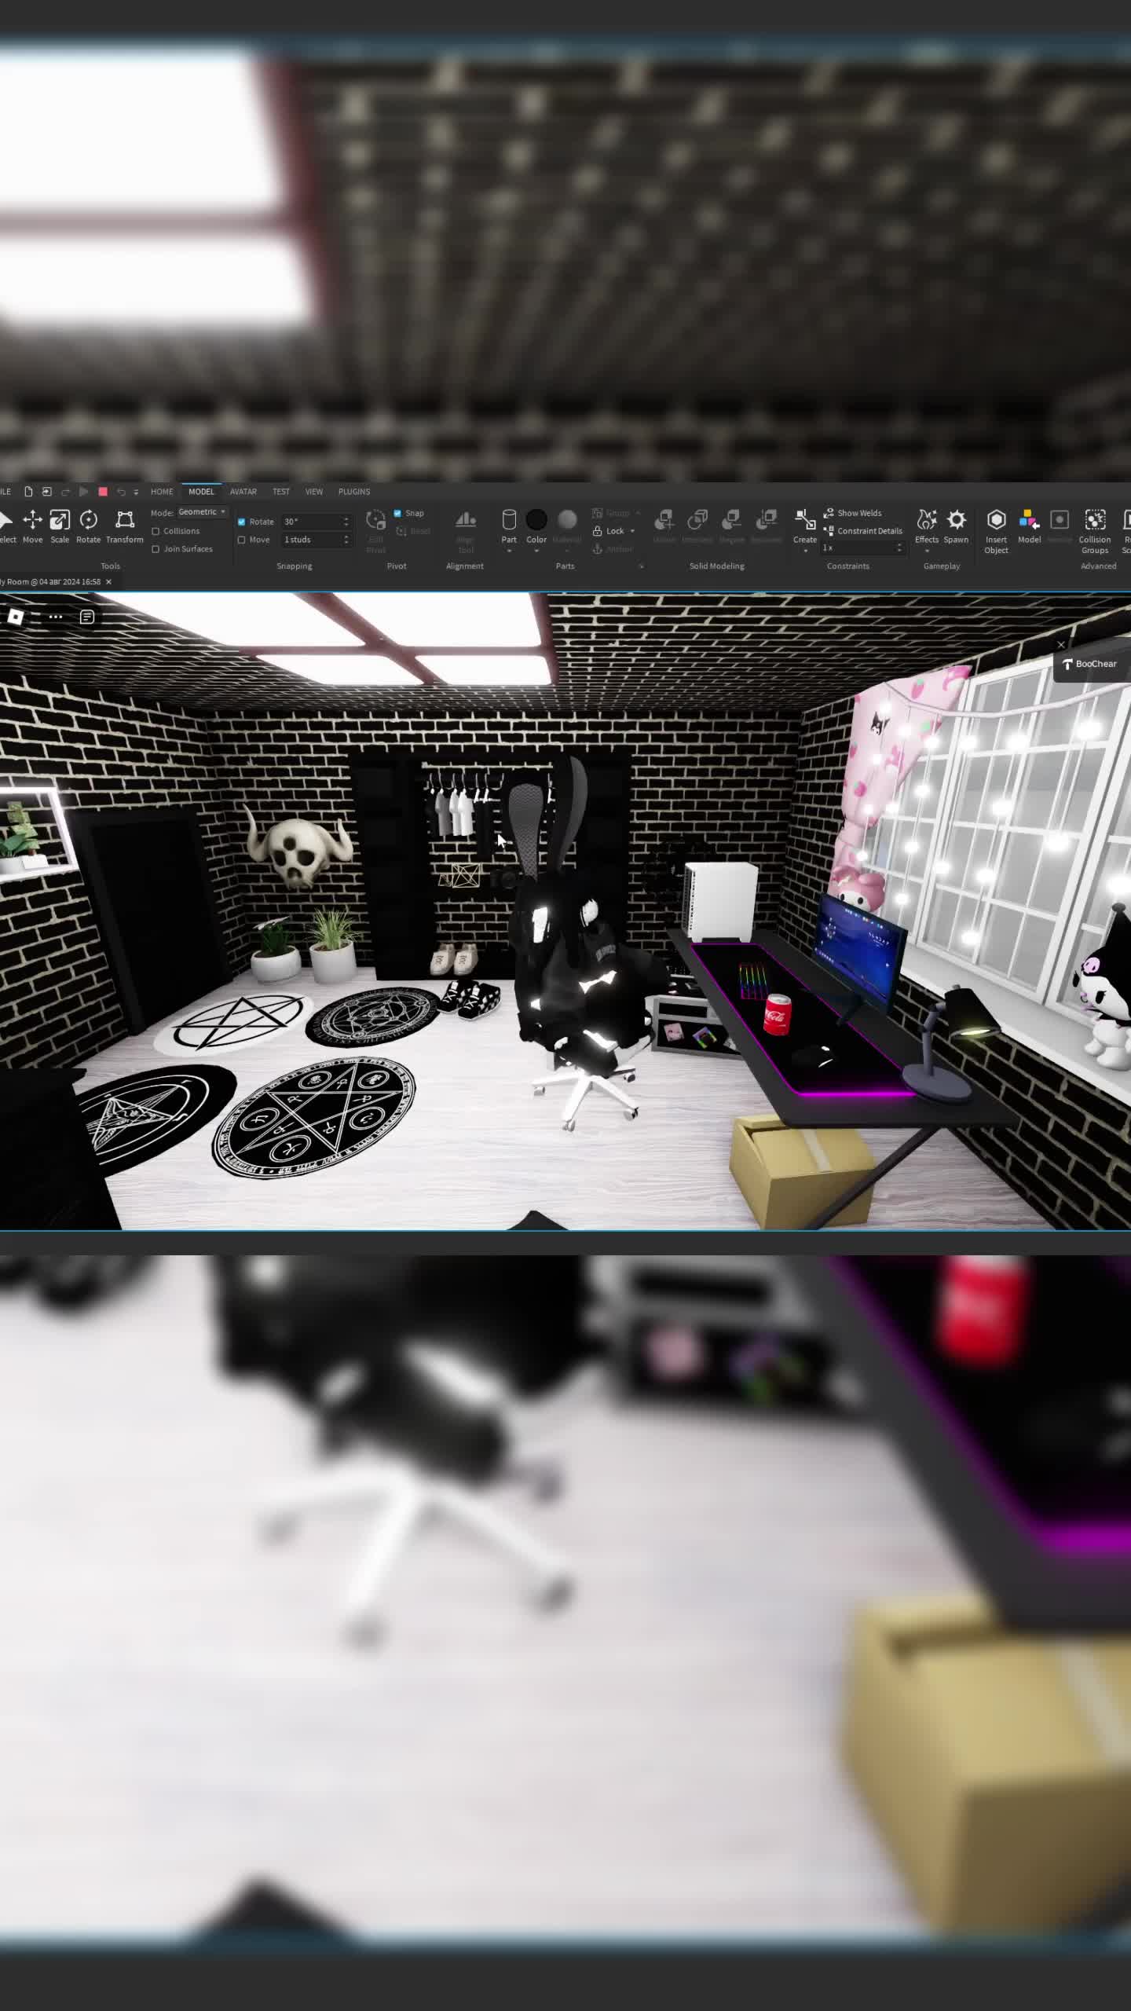Open the quick access toolbar customize dropdown
Viewport: 1131px width, 2011px height.
[x=136, y=492]
